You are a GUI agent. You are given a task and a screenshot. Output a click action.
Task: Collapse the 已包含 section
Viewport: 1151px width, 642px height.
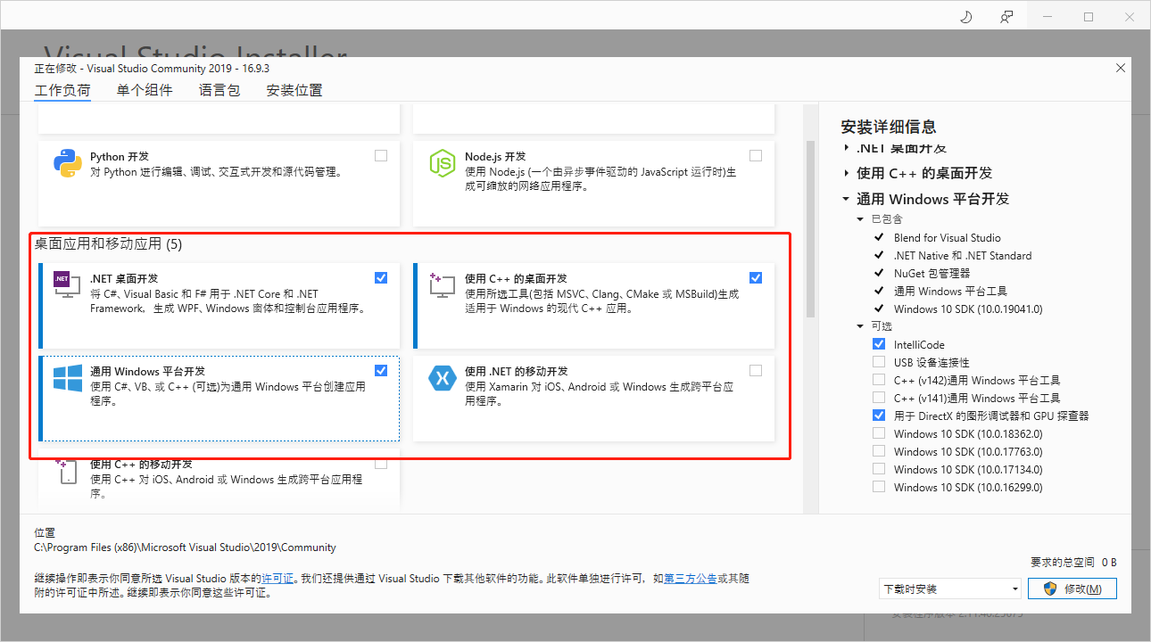click(x=860, y=219)
